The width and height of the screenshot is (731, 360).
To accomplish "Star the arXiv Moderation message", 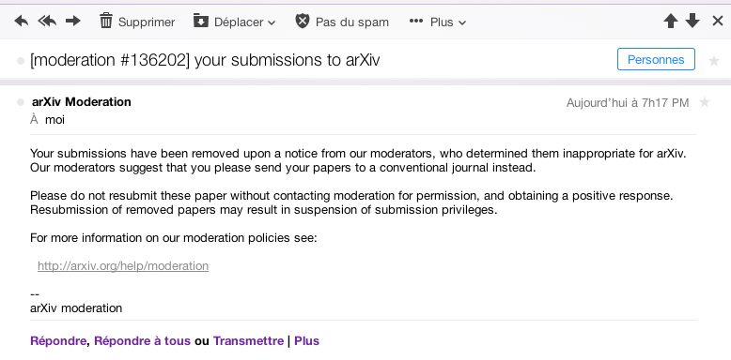I will click(x=705, y=102).
